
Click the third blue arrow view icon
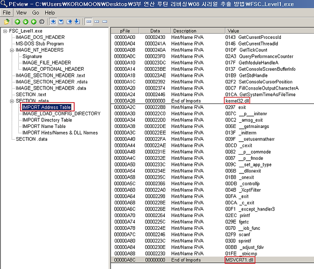(69, 22)
